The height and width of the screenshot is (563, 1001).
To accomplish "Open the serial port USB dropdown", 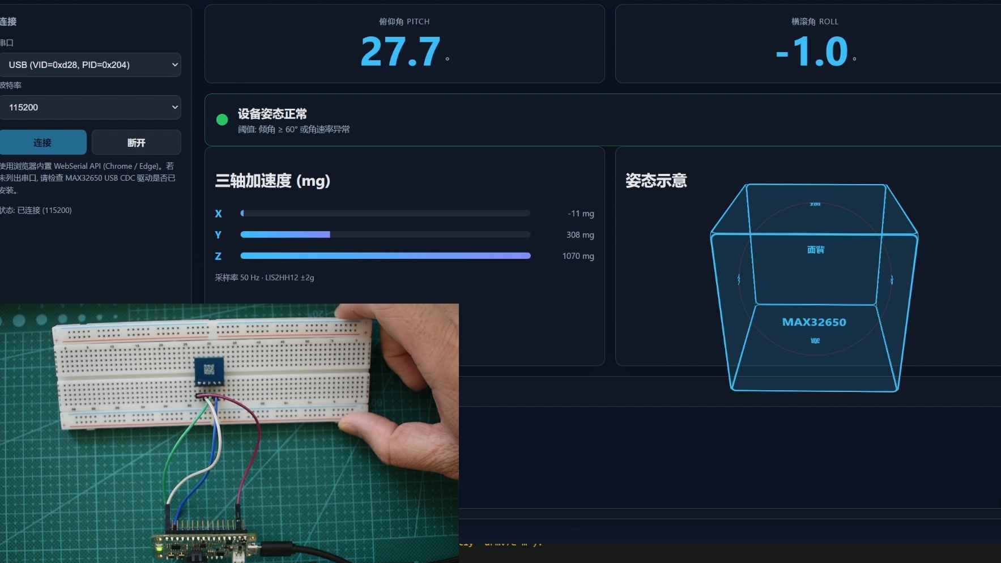I will pos(90,65).
